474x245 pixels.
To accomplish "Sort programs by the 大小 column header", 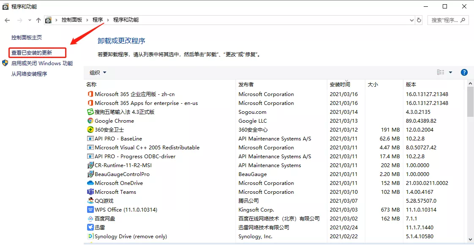I will 373,84.
